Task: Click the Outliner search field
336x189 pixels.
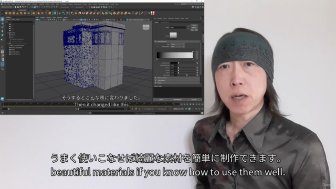Action: click(x=21, y=22)
